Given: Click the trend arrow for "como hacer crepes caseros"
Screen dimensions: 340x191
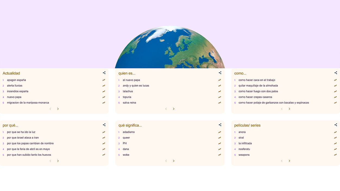Looking at the screenshot, I should point(335,97).
